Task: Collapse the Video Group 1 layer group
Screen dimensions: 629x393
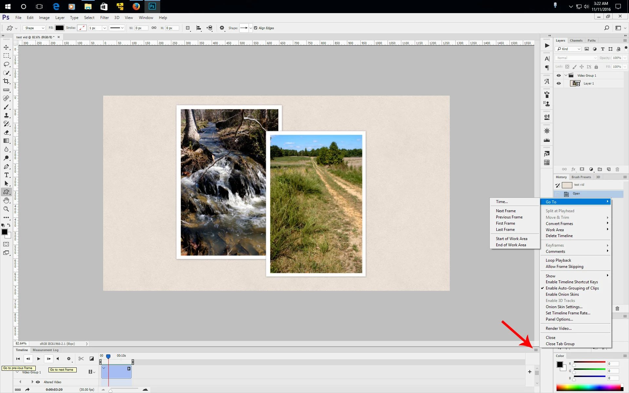Action: click(x=566, y=75)
